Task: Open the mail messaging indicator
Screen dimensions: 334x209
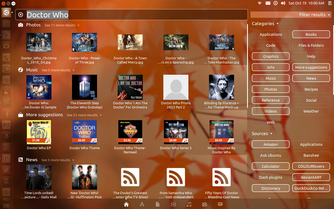Action: click(x=268, y=3)
